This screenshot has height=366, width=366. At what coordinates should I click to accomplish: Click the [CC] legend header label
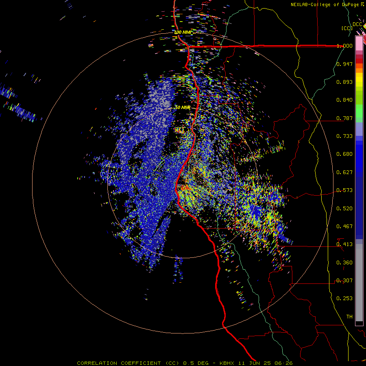(x=346, y=28)
